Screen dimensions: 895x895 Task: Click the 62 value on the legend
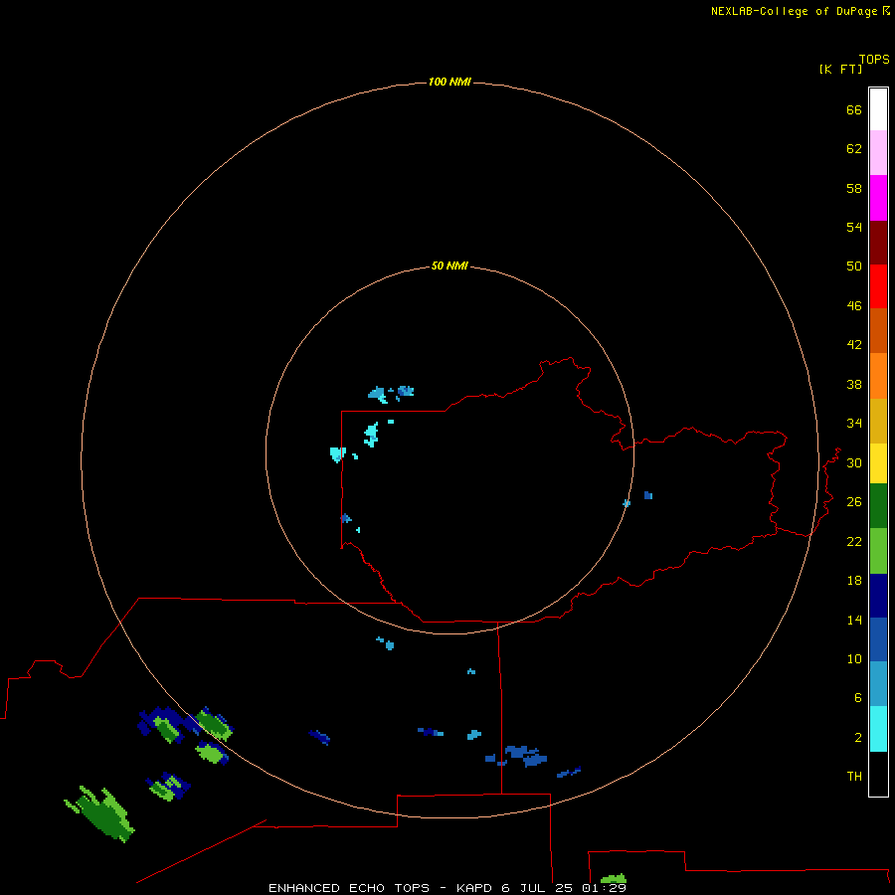(854, 149)
